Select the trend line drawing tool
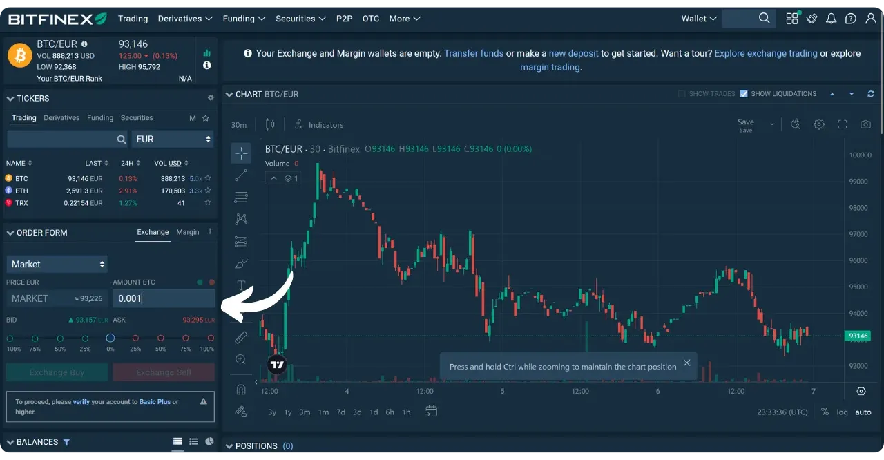This screenshot has height=460, width=884. (240, 175)
